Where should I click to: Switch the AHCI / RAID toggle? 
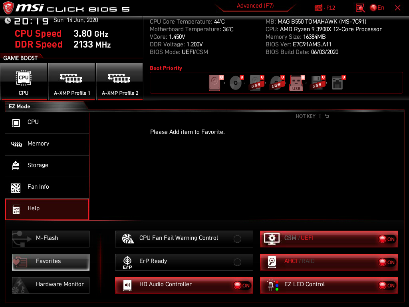(329, 262)
